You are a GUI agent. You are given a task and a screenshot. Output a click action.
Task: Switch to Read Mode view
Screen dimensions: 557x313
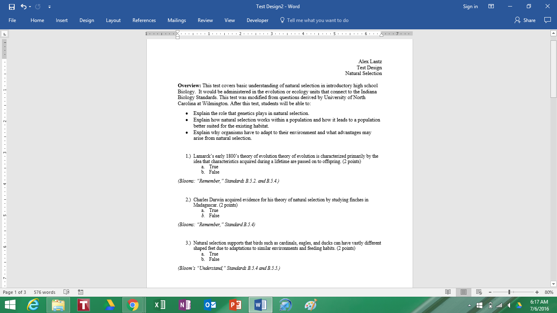click(448, 292)
